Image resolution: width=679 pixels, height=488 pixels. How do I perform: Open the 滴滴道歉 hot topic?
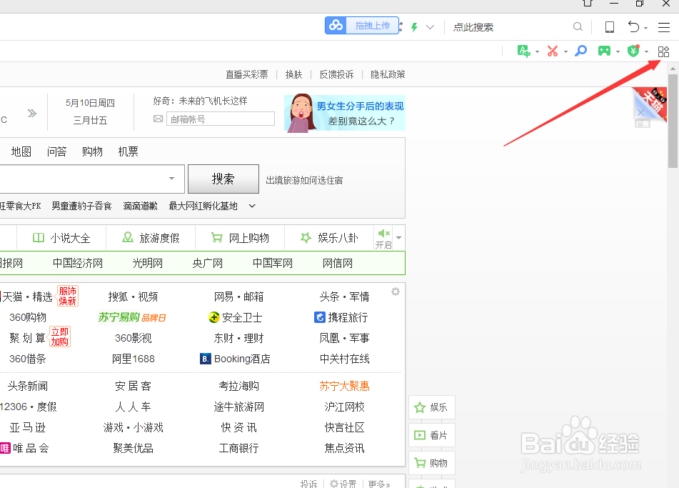(x=141, y=206)
